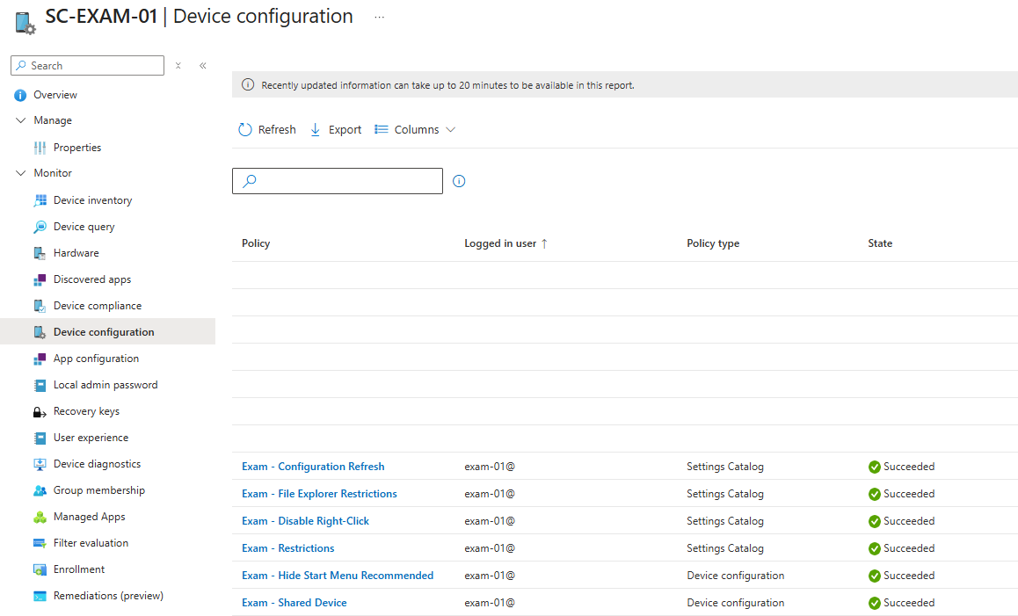Click Succeeded state in Shared Device row
This screenshot has width=1018, height=616.
909,603
